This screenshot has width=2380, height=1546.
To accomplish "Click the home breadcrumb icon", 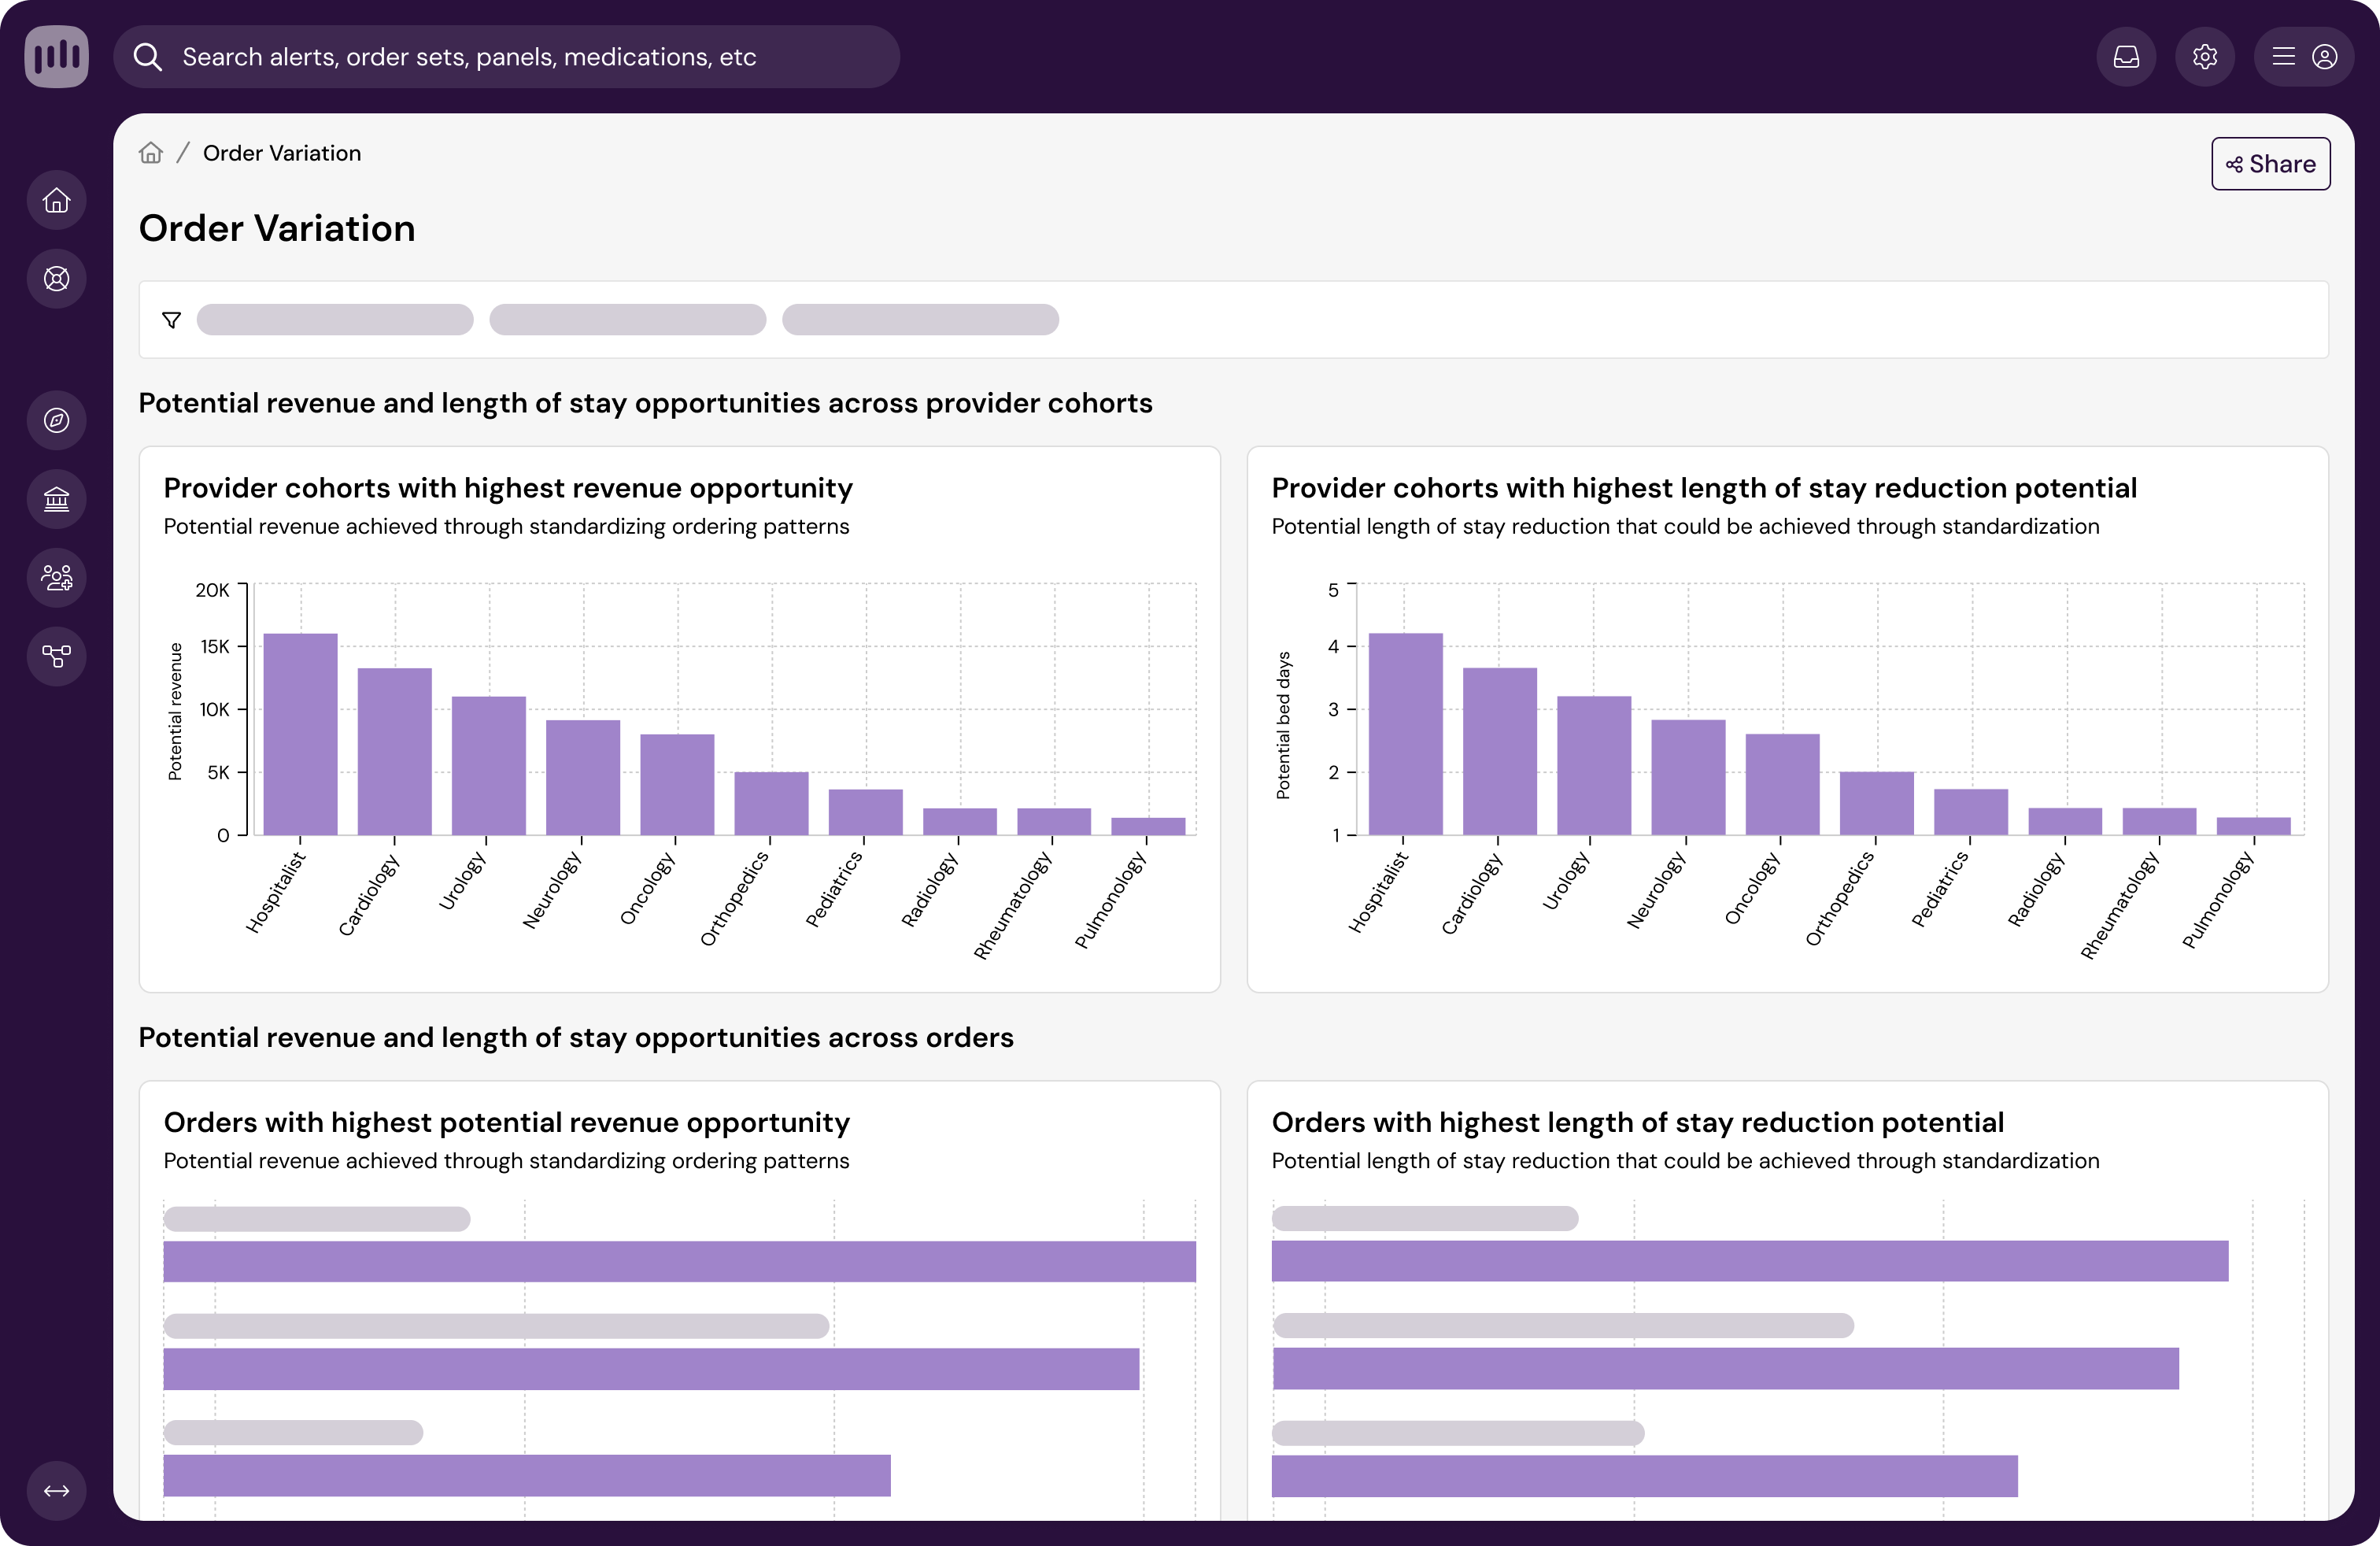I will [151, 153].
